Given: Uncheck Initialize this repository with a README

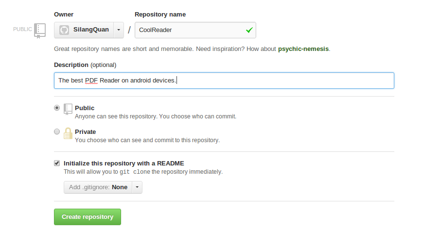Looking at the screenshot, I should pyautogui.click(x=57, y=163).
